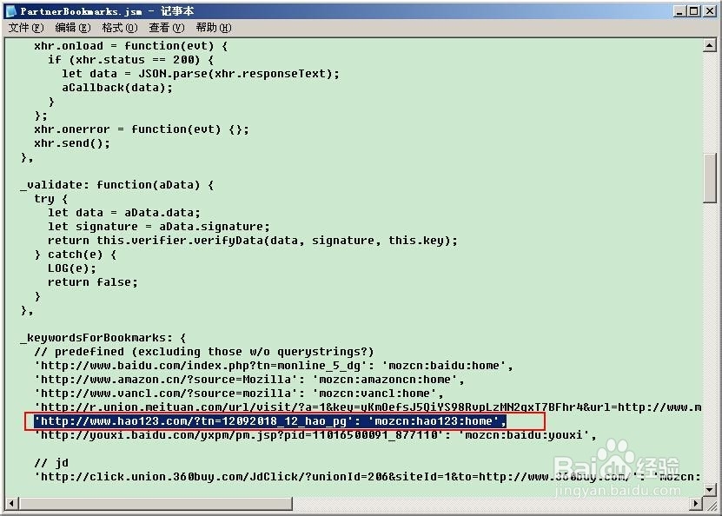Click the '// predefined' comment line

(204, 352)
